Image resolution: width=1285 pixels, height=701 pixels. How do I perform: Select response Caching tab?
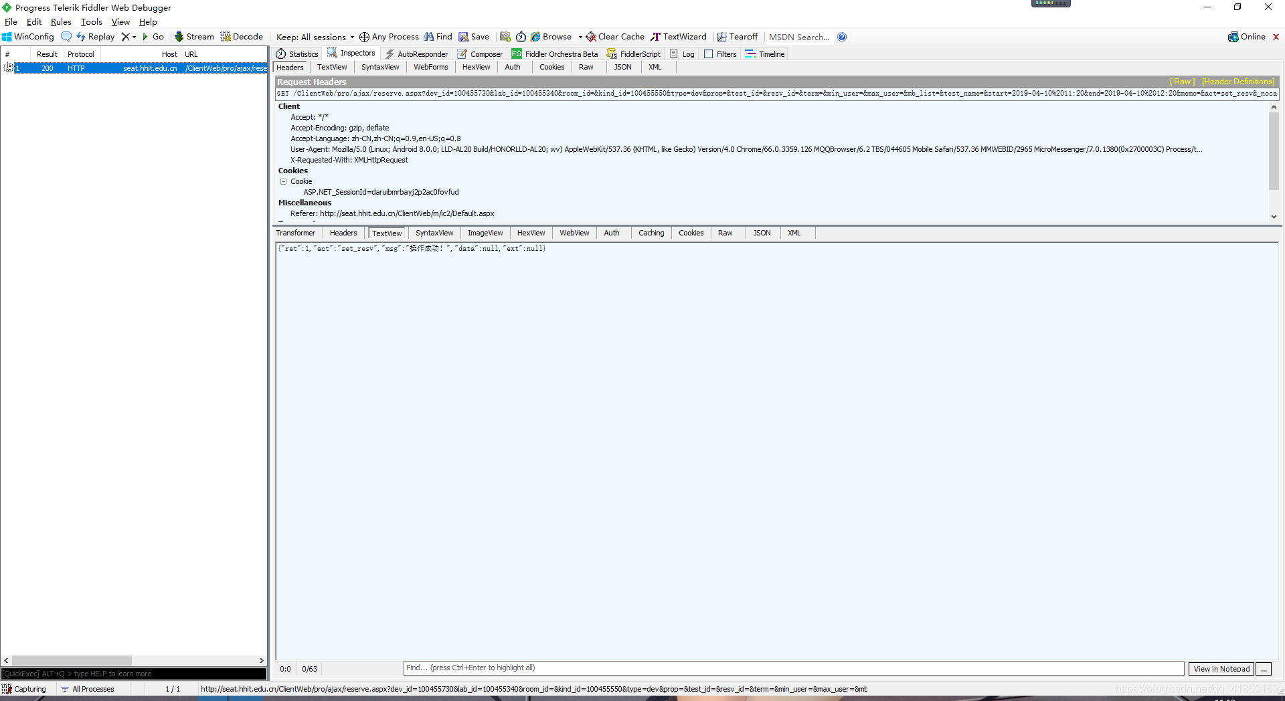click(651, 233)
